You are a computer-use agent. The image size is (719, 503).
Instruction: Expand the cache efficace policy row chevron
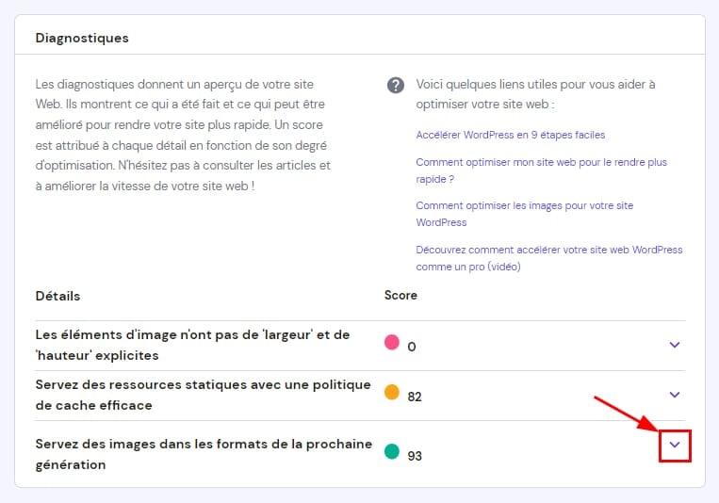tap(674, 395)
